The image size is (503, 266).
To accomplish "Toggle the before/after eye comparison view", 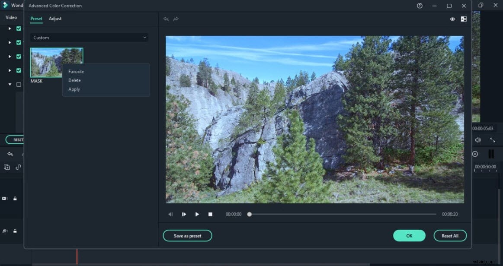I will click(x=452, y=19).
